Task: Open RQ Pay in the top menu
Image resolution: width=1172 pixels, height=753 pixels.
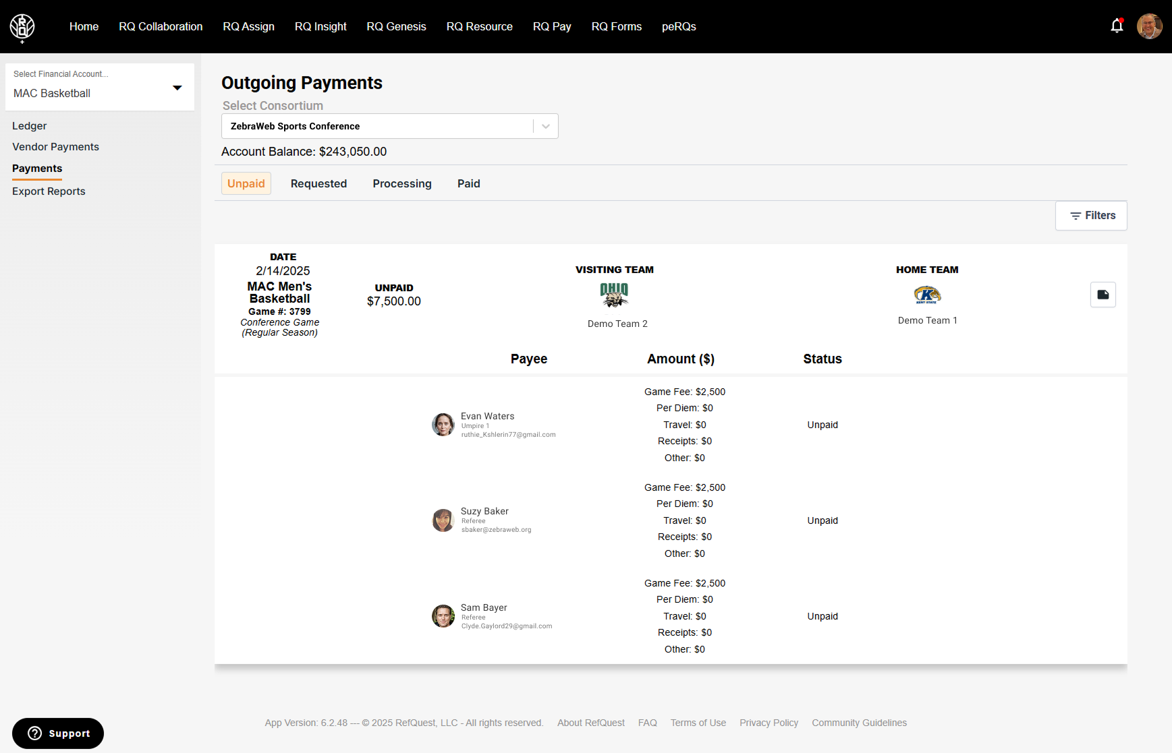Action: point(551,26)
